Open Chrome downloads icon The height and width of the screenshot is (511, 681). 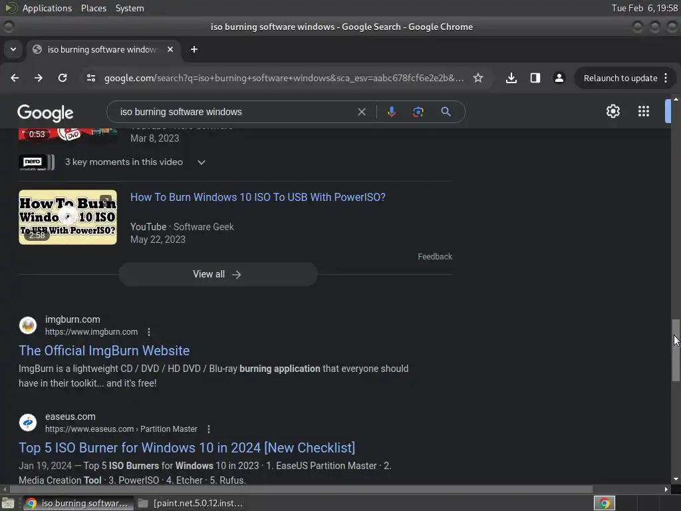pos(511,78)
